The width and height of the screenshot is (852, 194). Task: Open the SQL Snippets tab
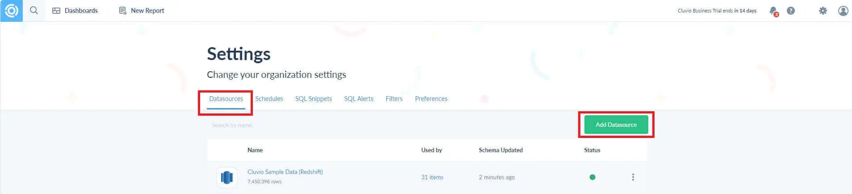pyautogui.click(x=313, y=99)
